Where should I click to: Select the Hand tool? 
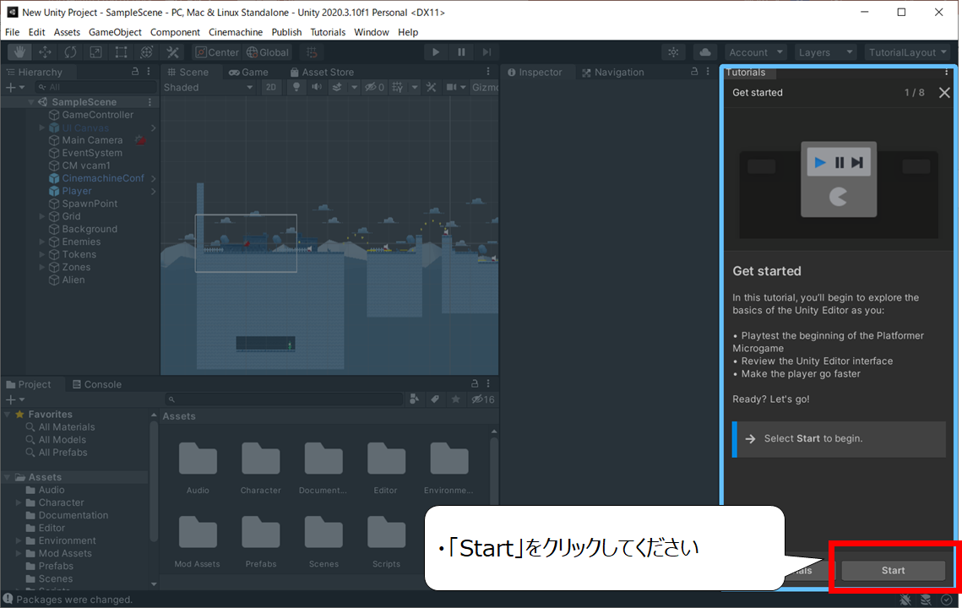pos(19,52)
